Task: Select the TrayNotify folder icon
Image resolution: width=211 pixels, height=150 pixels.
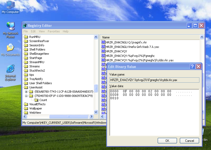Action: (x=26, y=79)
